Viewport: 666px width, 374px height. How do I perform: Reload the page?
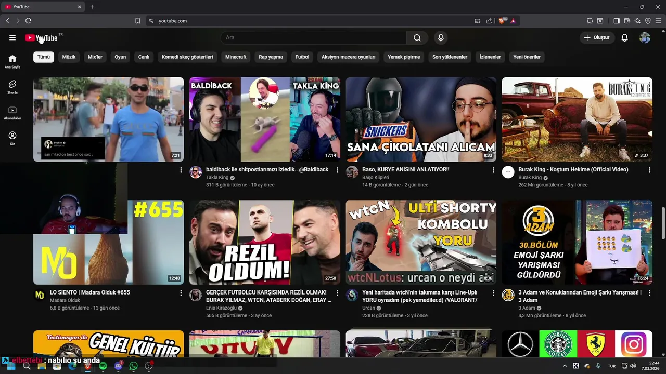coord(28,21)
